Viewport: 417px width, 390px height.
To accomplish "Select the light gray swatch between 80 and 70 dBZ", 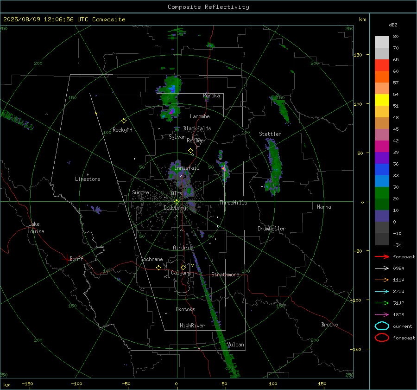I will (x=382, y=42).
